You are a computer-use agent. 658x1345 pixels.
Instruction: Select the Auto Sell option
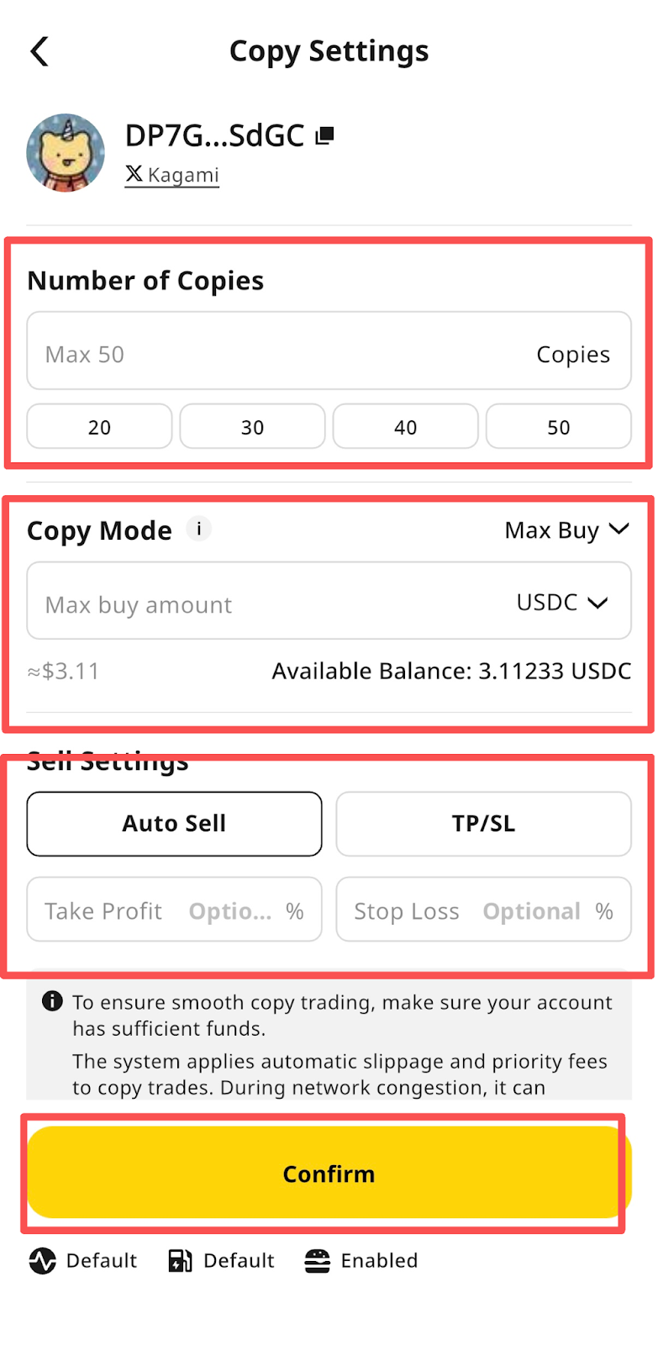(x=174, y=824)
